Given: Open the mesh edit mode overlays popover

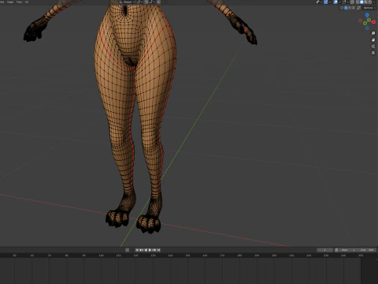Looking at the screenshot, I should tap(346, 2).
